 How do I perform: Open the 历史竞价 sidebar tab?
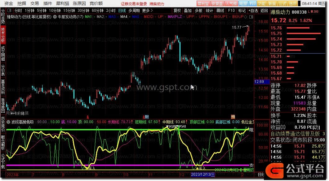[3, 124]
